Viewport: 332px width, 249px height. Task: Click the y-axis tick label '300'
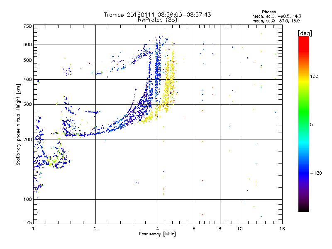tap(27, 104)
